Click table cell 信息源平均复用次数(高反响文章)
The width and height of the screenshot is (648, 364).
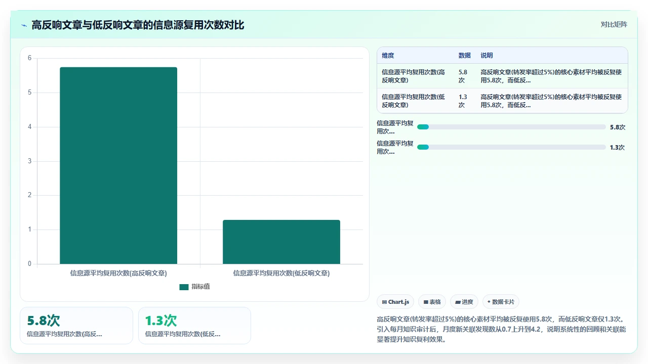414,76
